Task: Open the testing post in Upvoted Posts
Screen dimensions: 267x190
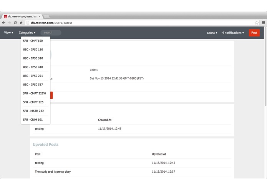Action: click(39, 163)
